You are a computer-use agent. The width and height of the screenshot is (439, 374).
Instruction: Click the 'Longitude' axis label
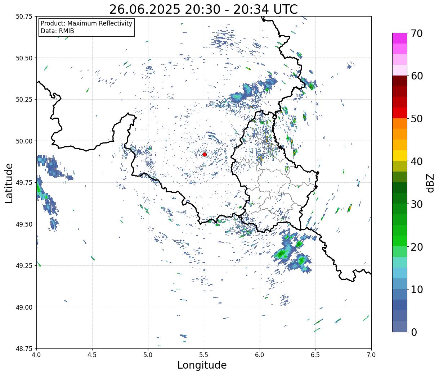(202, 365)
